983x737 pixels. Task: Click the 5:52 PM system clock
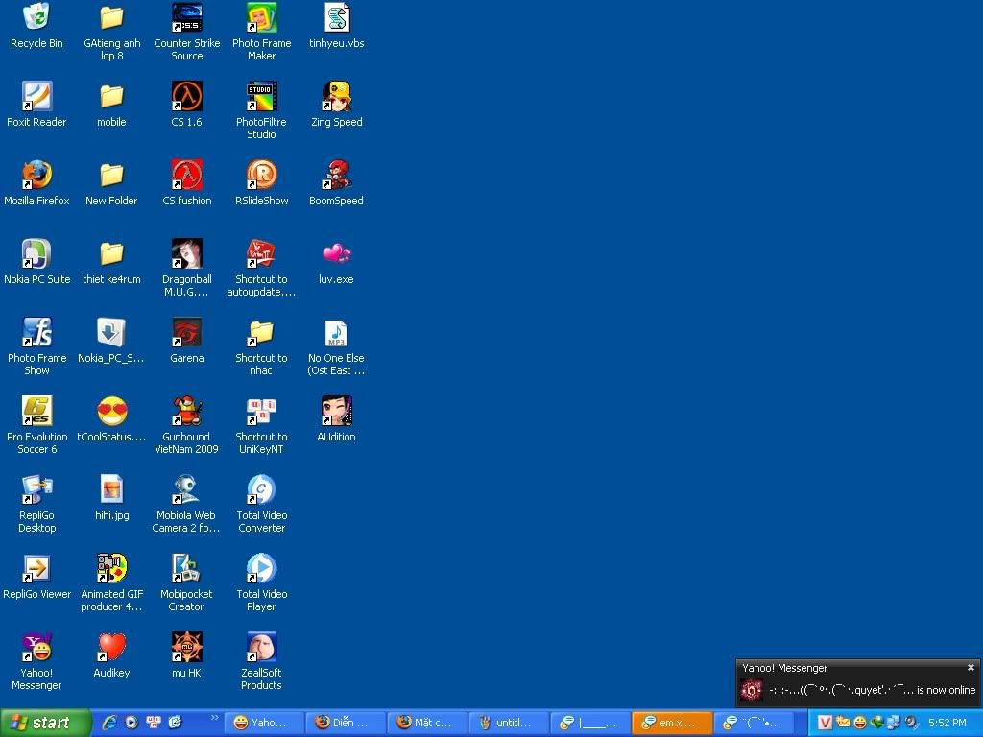pos(947,723)
